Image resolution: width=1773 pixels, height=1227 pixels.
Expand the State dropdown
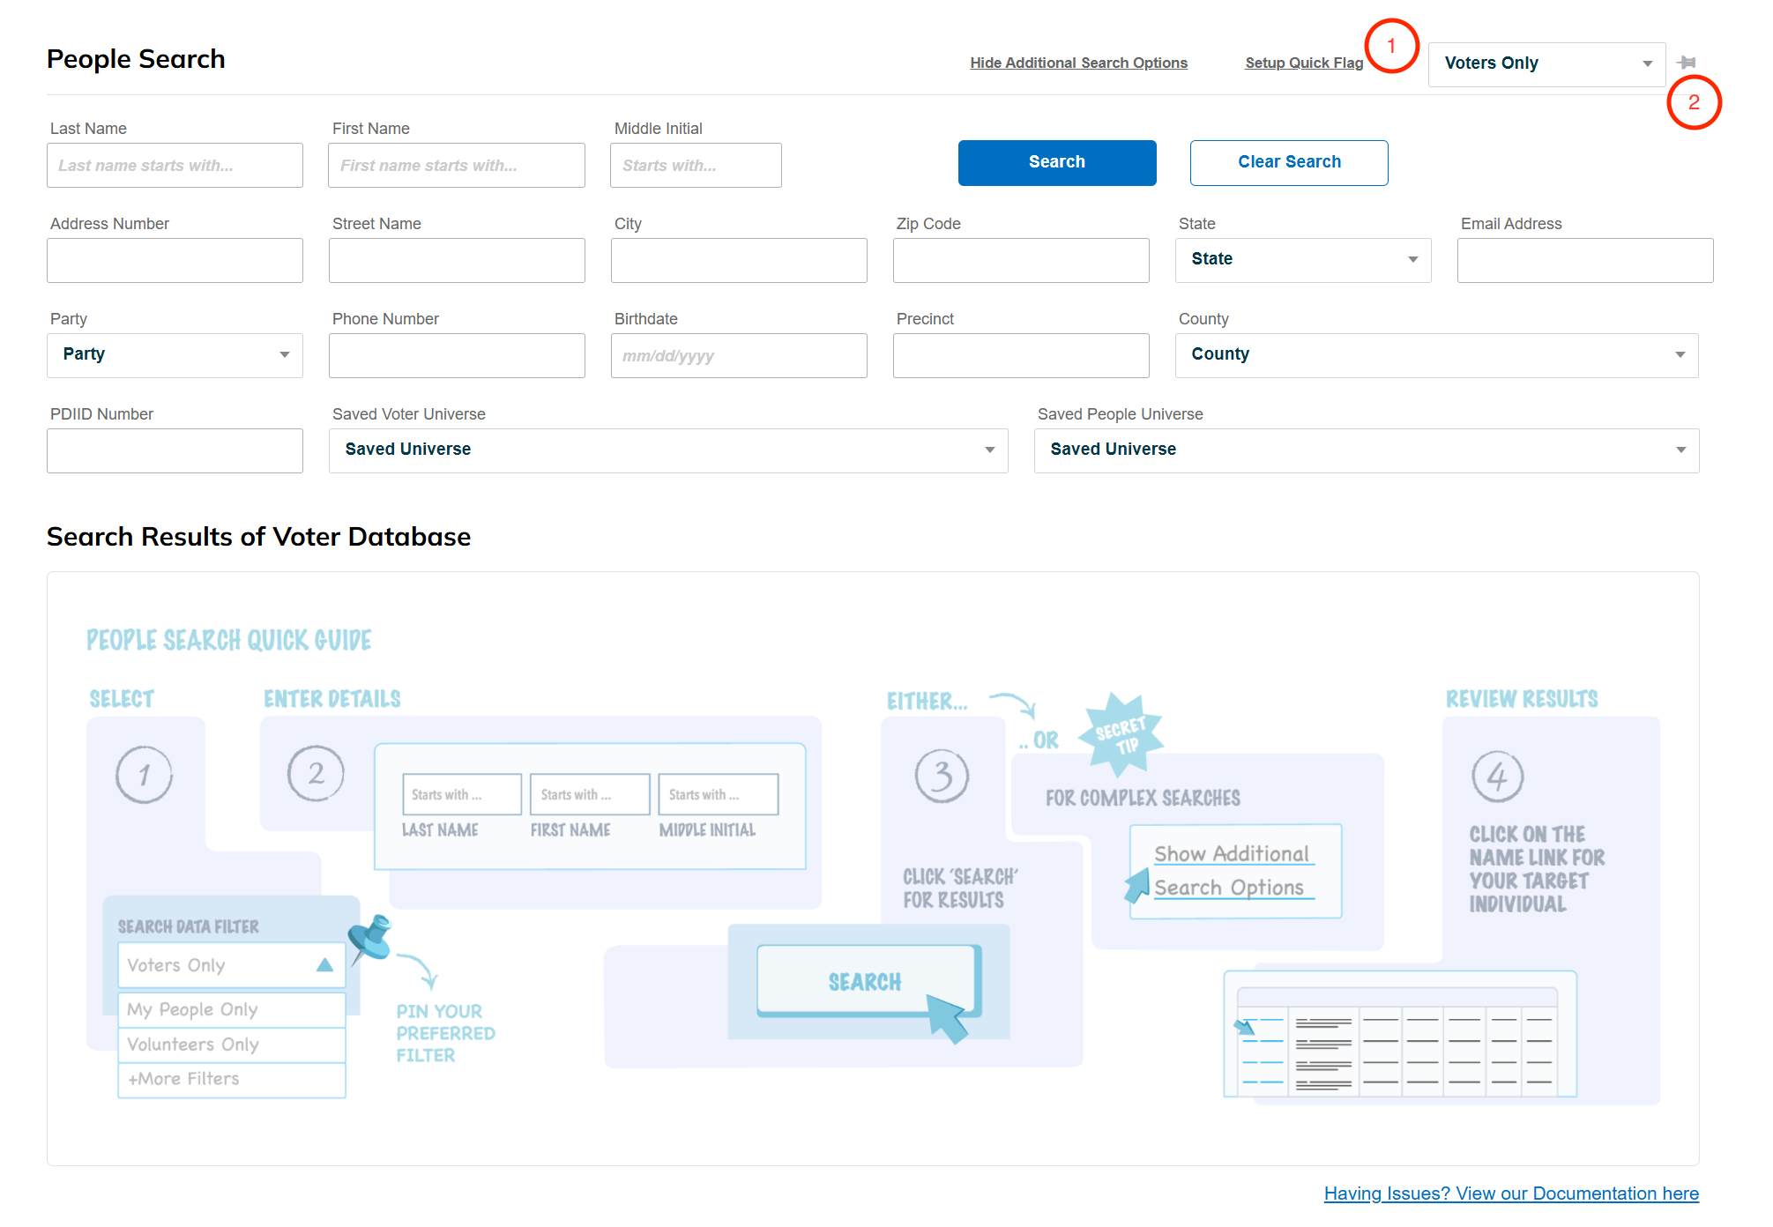[1302, 259]
